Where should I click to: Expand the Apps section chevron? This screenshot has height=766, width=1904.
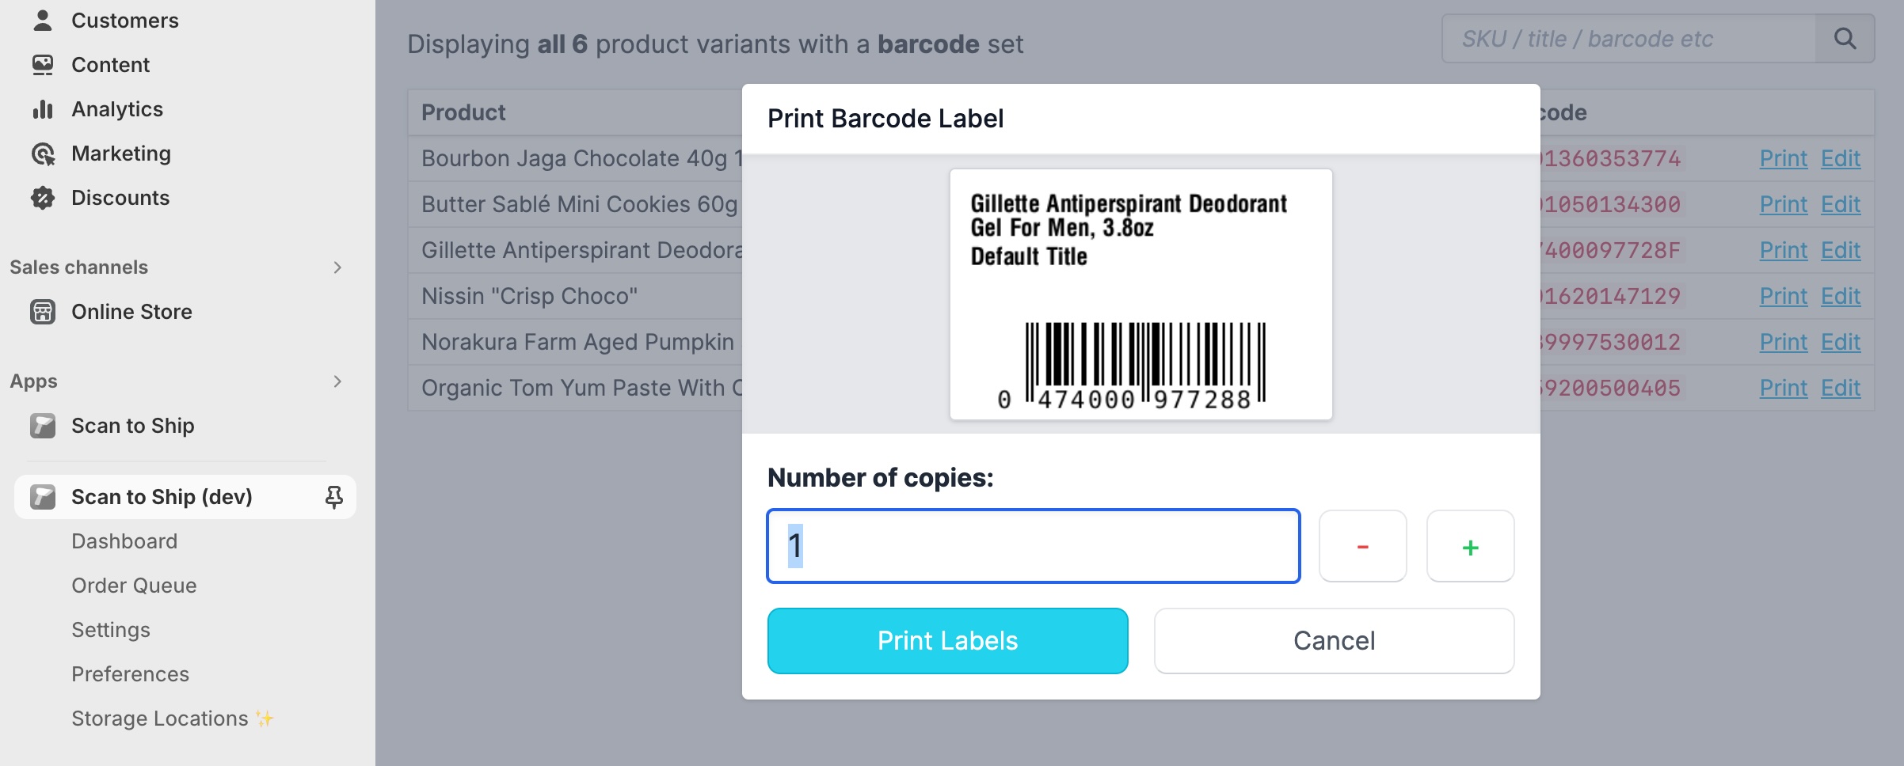tap(337, 381)
